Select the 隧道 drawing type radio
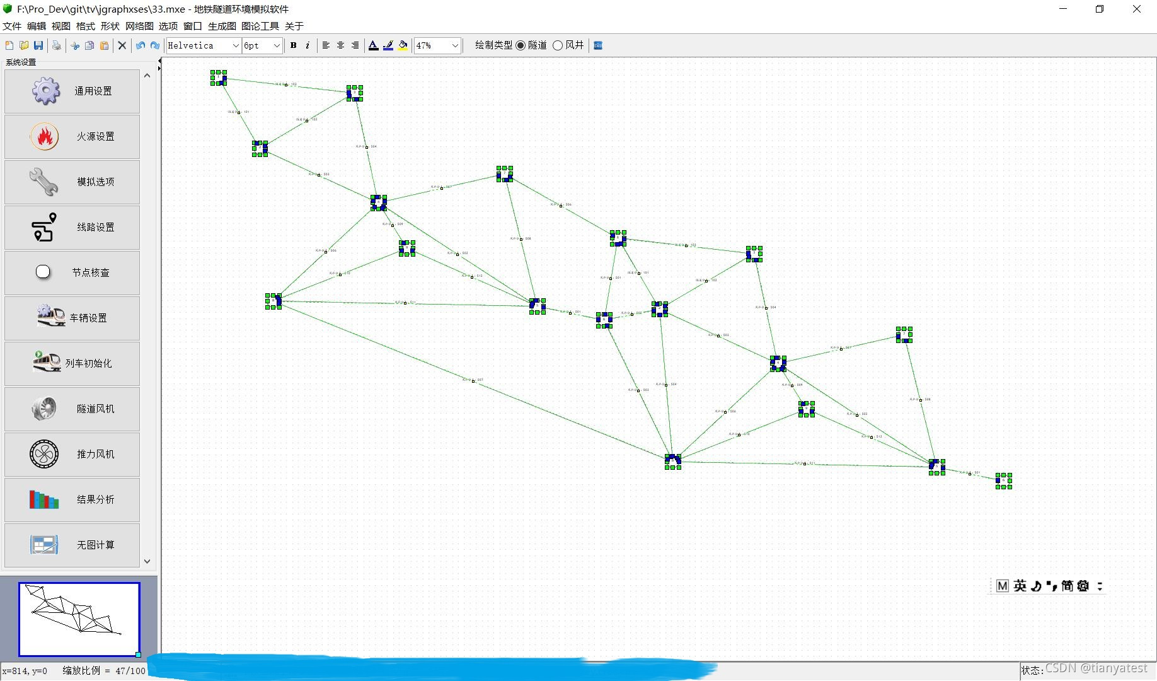The image size is (1157, 681). coord(521,45)
